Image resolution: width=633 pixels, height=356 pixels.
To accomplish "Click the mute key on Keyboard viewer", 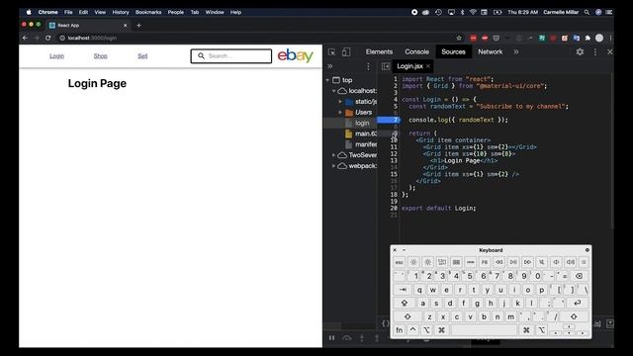I will [x=542, y=262].
